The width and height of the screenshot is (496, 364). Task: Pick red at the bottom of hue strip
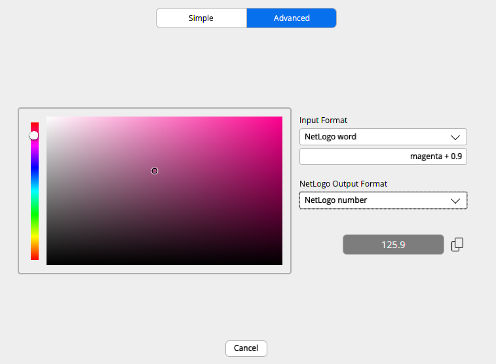(35, 257)
